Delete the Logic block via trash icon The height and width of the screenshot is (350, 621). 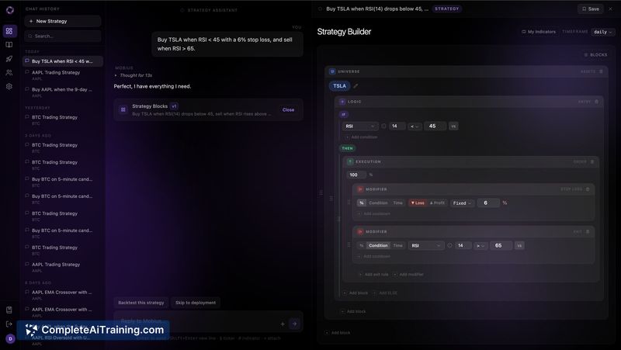(596, 102)
